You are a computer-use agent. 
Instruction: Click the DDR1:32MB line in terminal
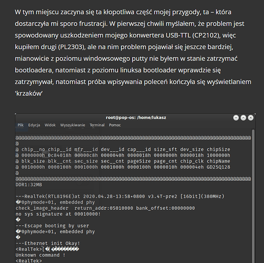(29, 185)
